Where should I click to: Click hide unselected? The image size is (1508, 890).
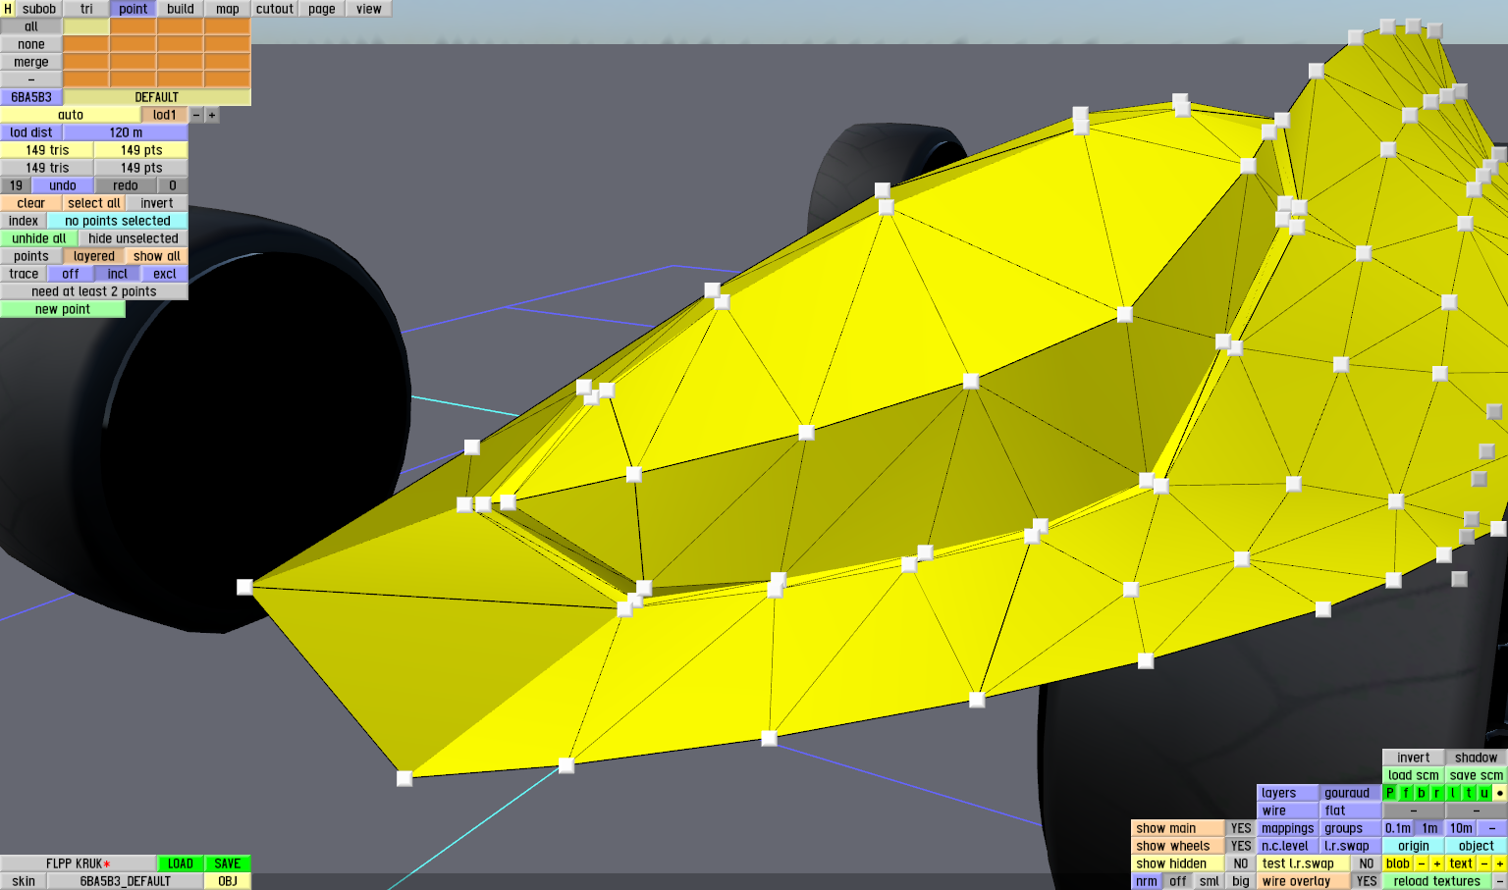coord(134,238)
